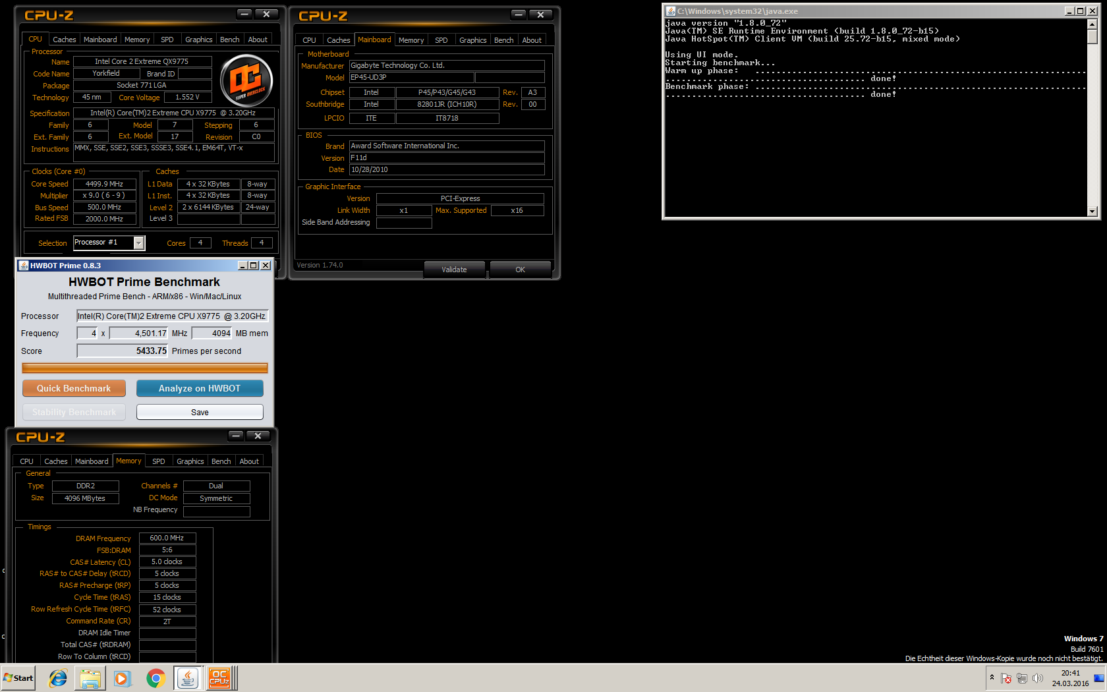Open the Action Center flag icon in tray
1107x692 pixels.
[1006, 678]
